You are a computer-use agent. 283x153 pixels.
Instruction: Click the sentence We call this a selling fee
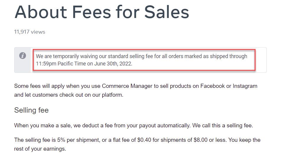point(222,125)
